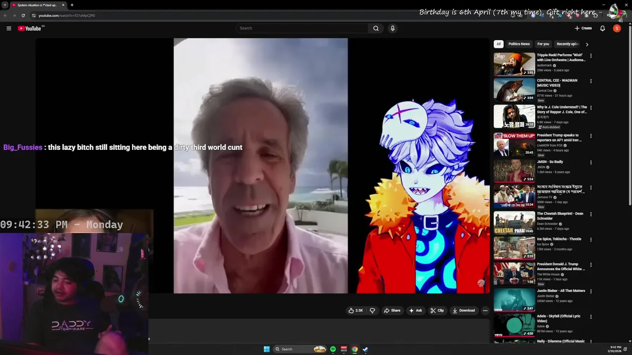632x355 pixels.
Task: Open options for Justin Bieber video
Action: point(591,291)
